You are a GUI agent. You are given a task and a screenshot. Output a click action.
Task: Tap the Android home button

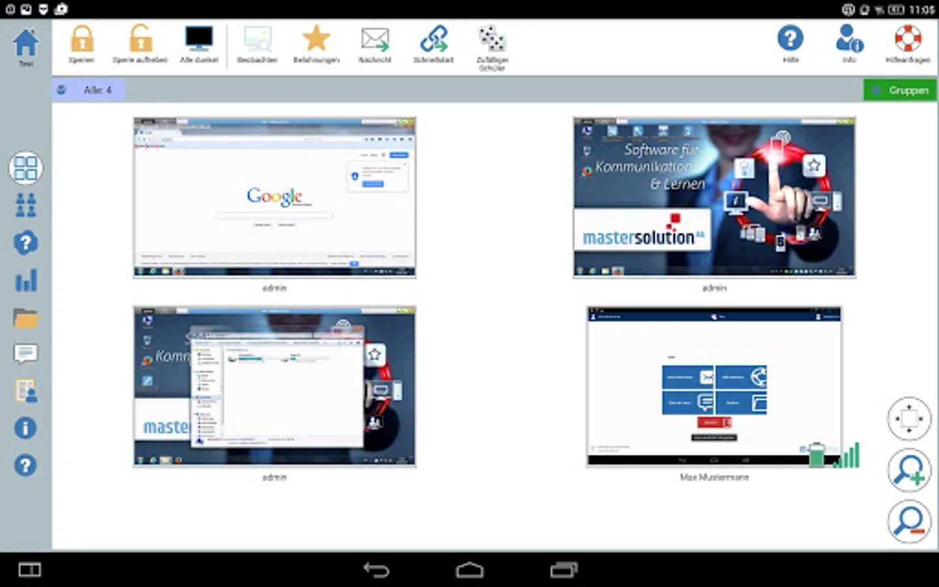point(469,570)
